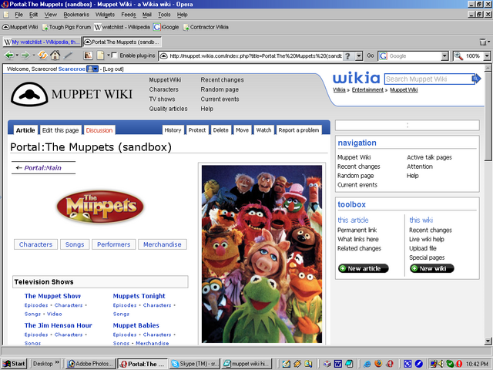Image resolution: width=493 pixels, height=370 pixels.
Task: Open the Songs portal button
Action: point(75,244)
